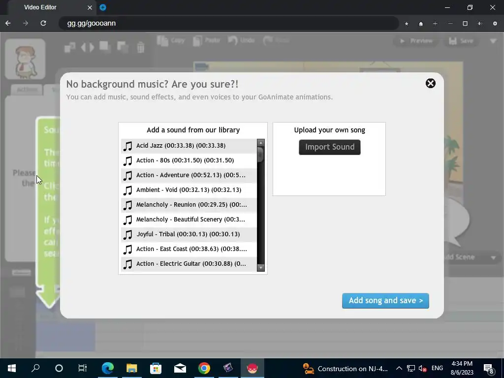
Task: Click flip arrows icon in editor toolbar
Action: point(88,47)
